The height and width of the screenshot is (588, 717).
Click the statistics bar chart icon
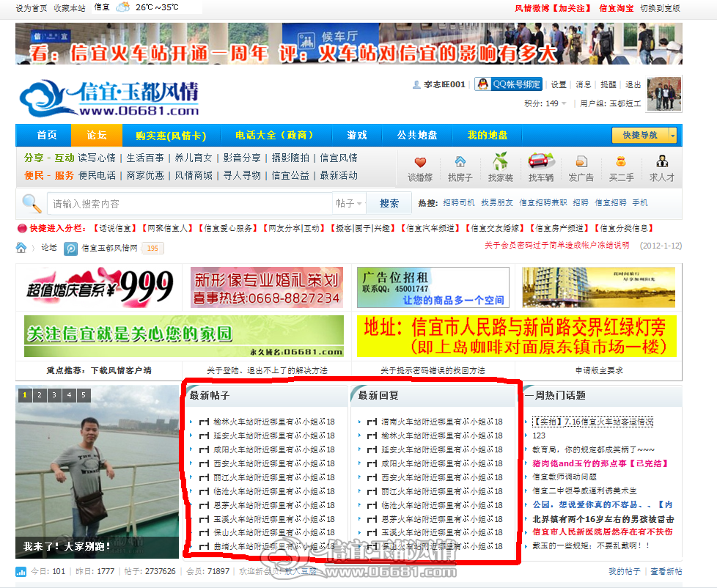click(x=21, y=572)
